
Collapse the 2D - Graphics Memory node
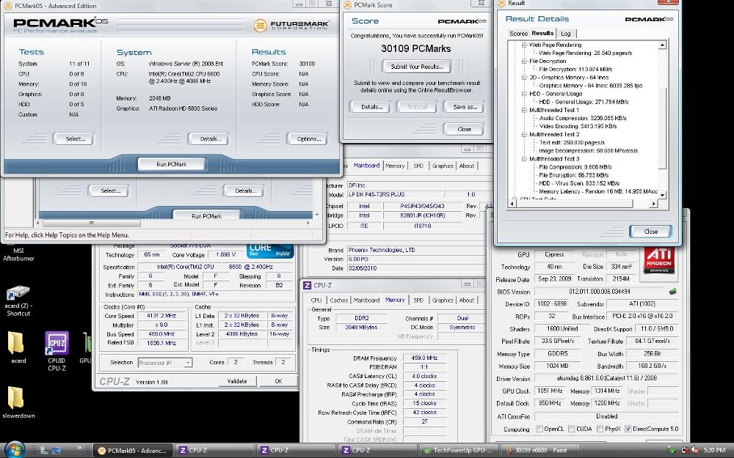click(x=524, y=78)
